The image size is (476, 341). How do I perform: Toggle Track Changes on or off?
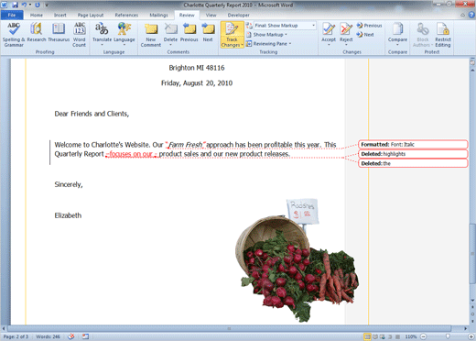tap(232, 35)
